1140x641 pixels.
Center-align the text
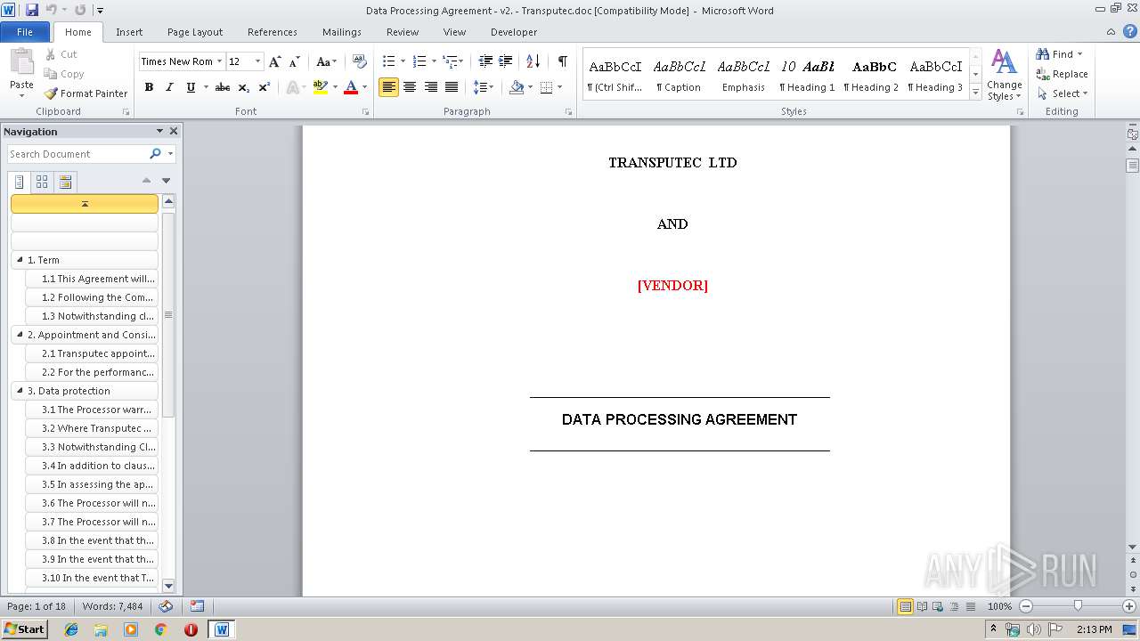[410, 87]
